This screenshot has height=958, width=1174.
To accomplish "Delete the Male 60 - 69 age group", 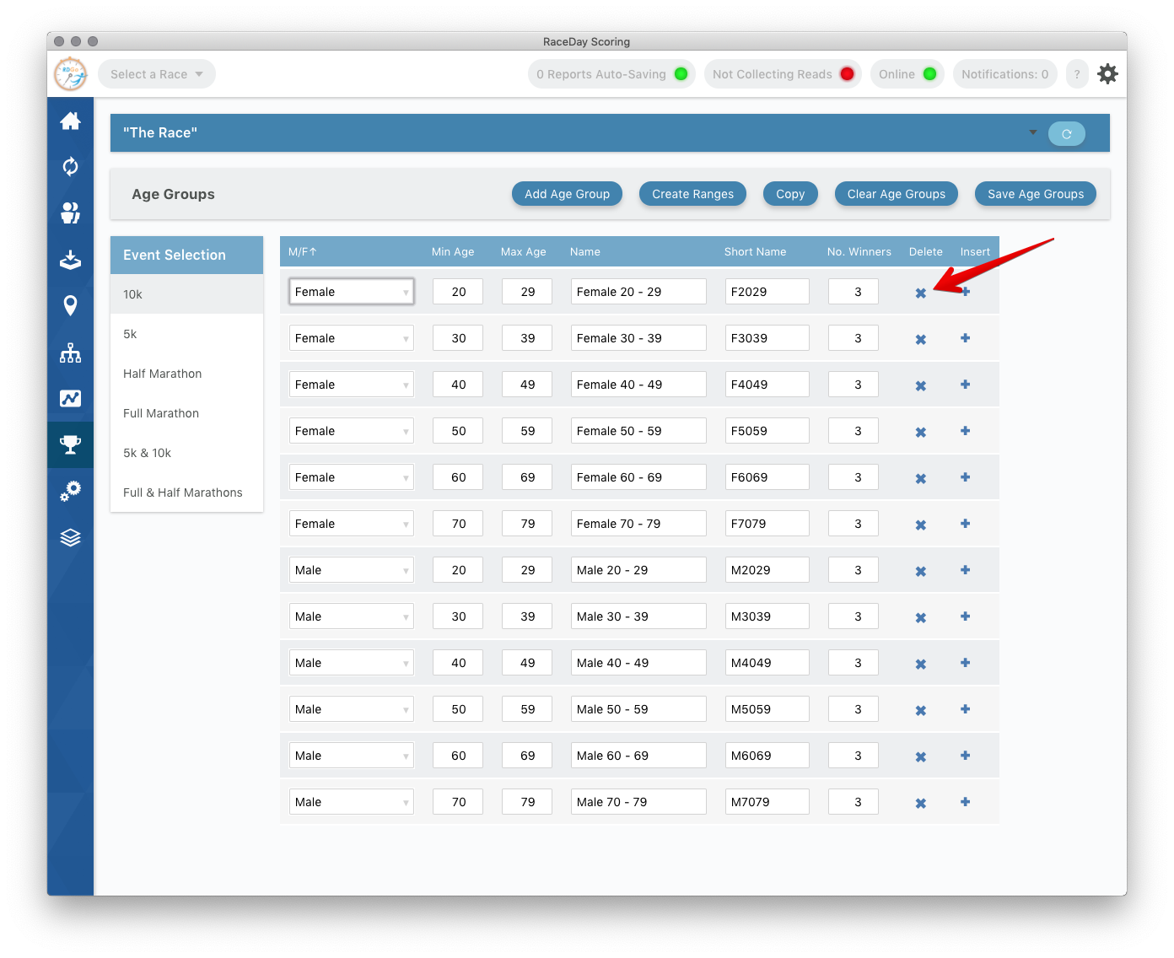I will point(921,756).
